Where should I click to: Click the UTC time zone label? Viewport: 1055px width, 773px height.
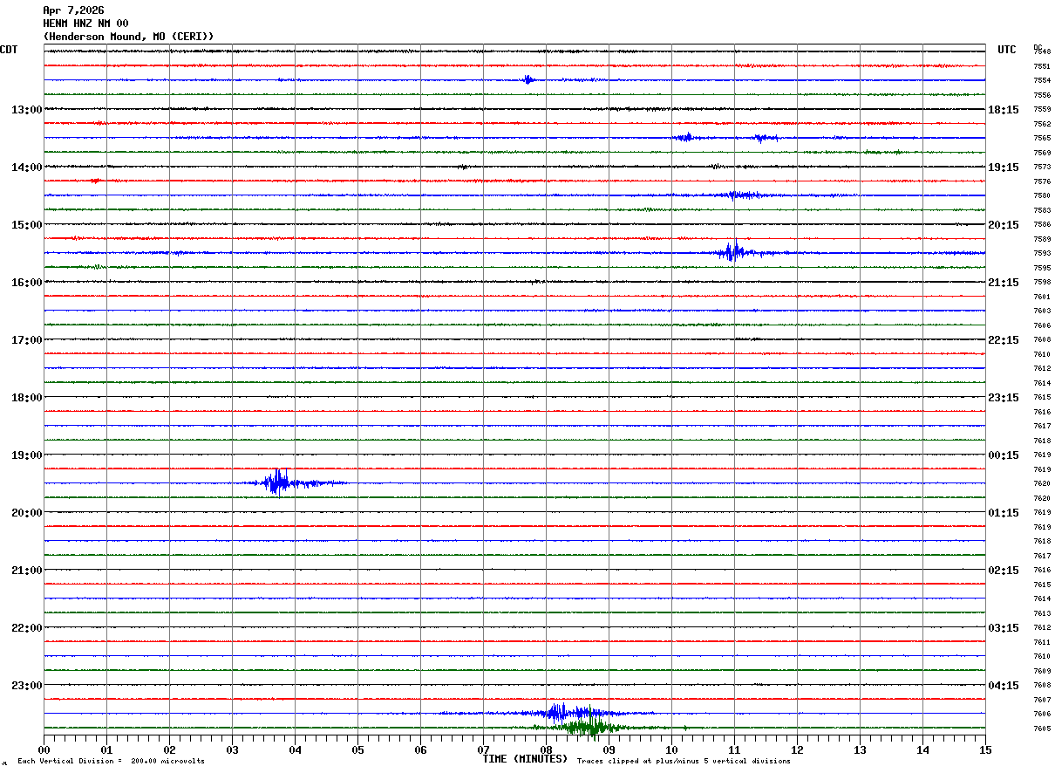coord(1007,50)
